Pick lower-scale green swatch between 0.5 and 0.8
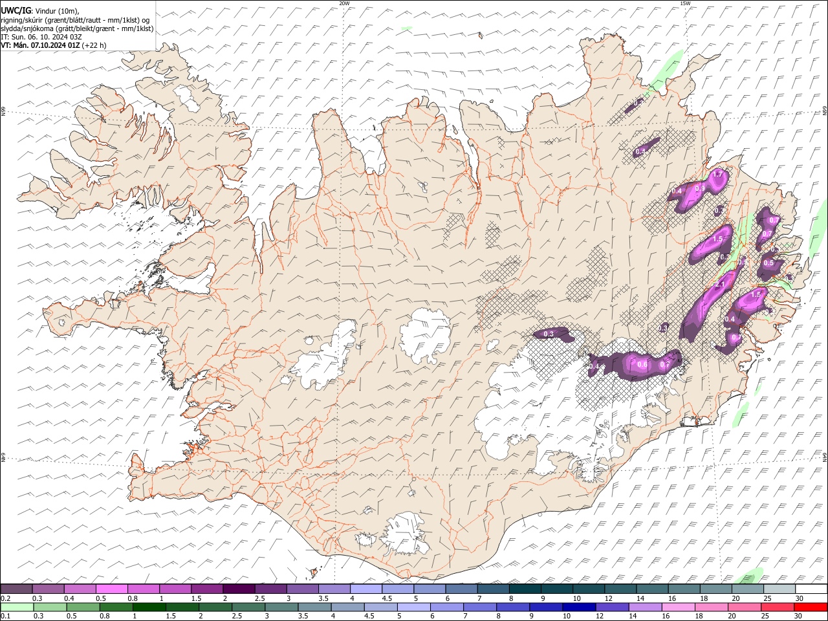This screenshot has width=828, height=621. (x=83, y=607)
